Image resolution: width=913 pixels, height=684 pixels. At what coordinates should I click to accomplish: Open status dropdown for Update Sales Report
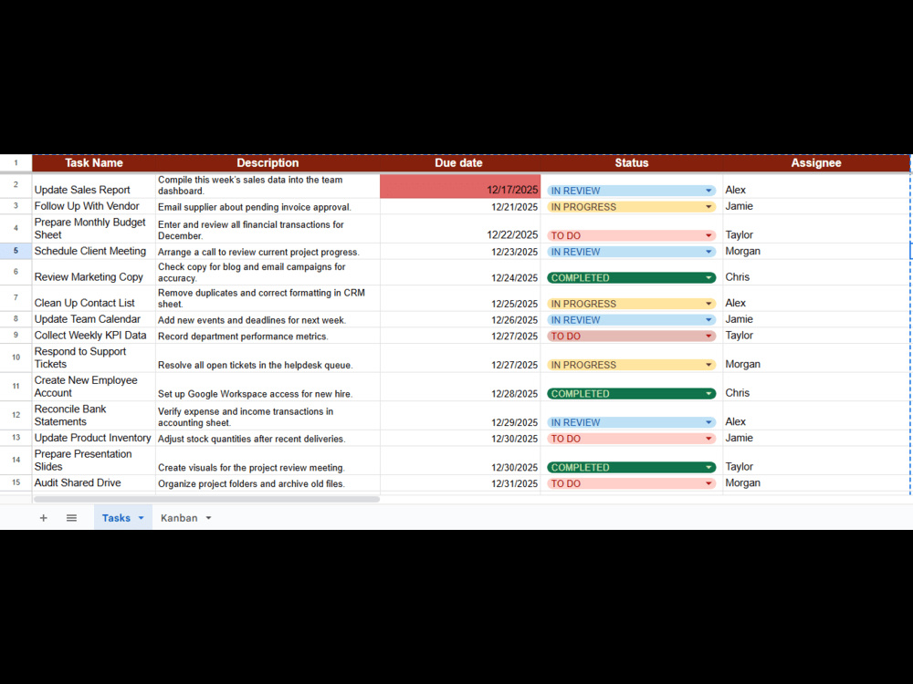[x=708, y=191]
